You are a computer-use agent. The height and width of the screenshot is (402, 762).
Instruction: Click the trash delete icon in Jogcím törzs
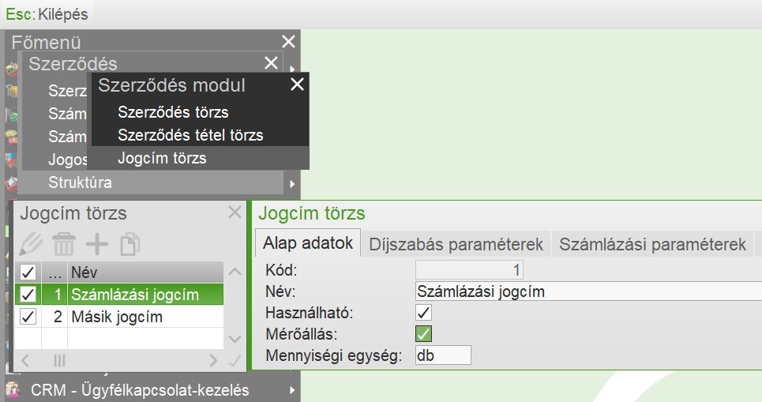(64, 244)
